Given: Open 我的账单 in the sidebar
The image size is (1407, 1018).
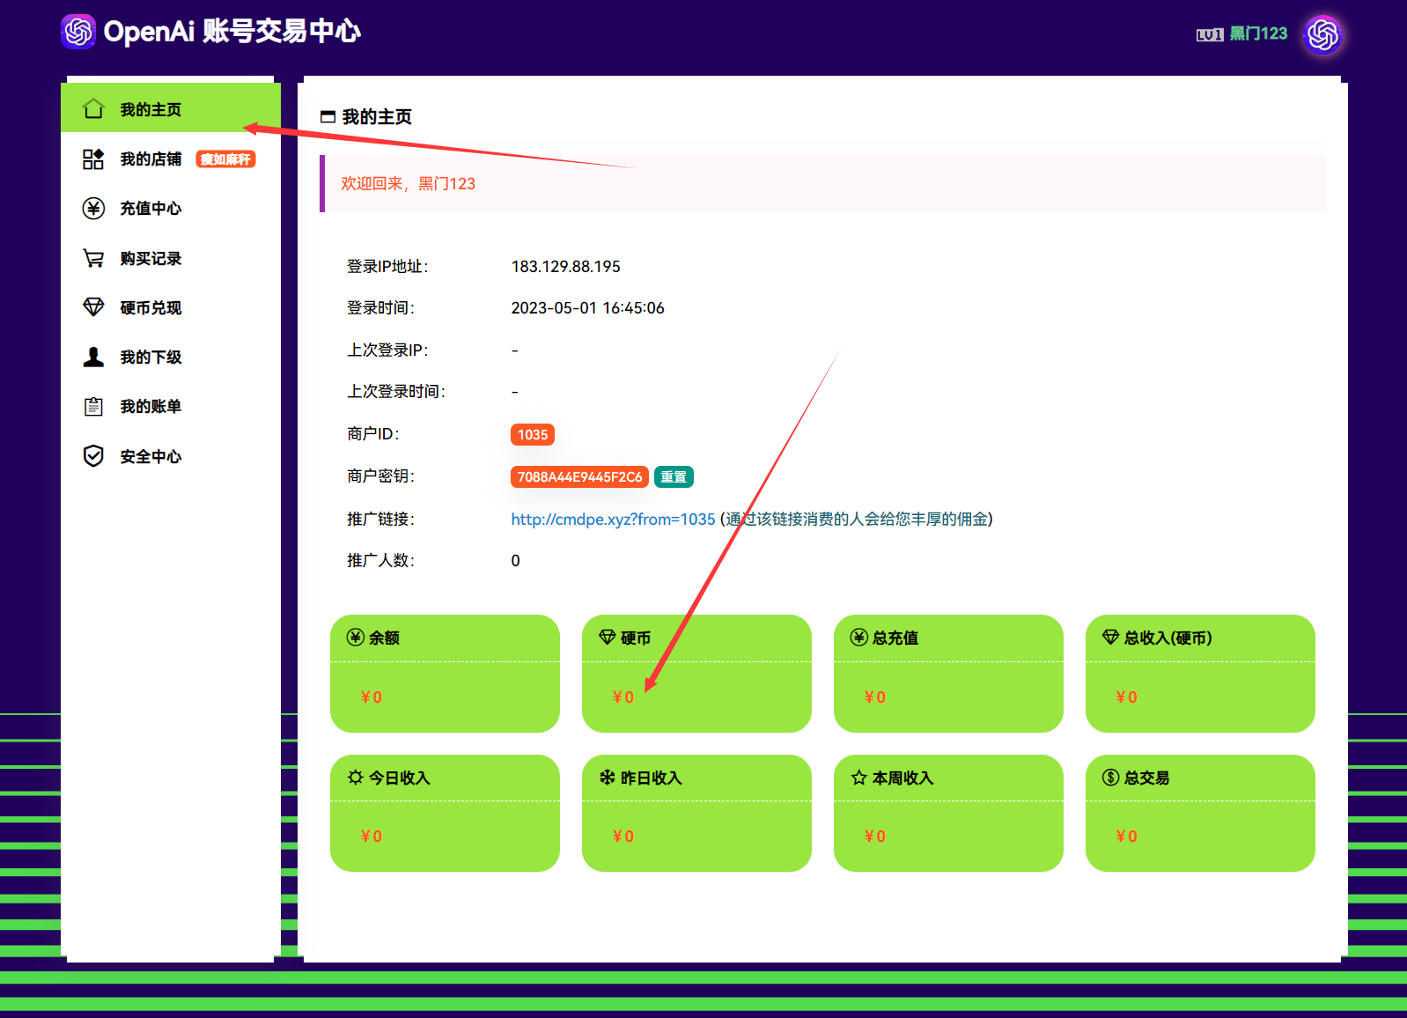Looking at the screenshot, I should click(171, 406).
